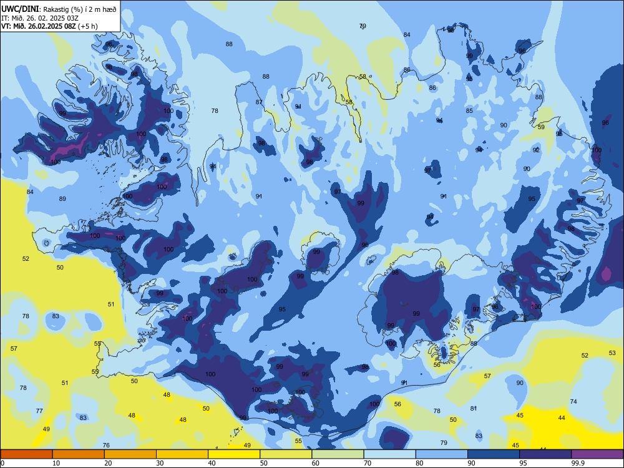Click the navy 95–99.9 legend swatch
This screenshot has width=624, height=468.
point(545,454)
